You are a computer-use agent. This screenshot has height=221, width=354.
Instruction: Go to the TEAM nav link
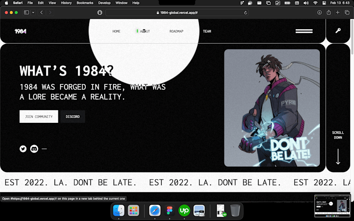[207, 31]
